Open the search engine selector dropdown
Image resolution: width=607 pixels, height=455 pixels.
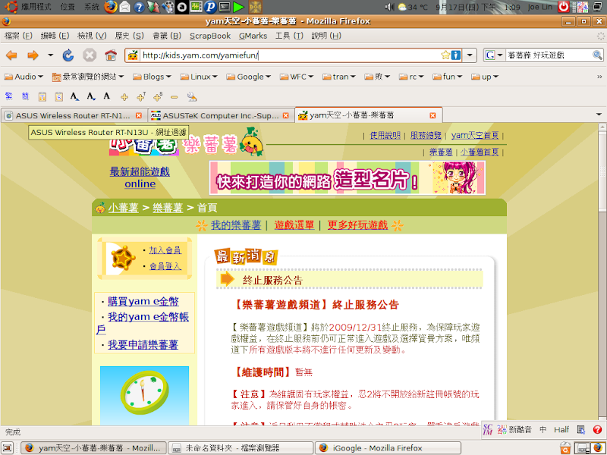pos(500,55)
